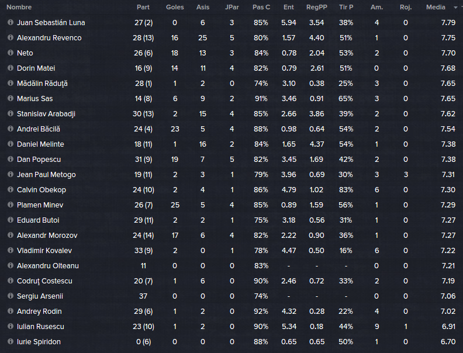Click info icon beside Vladimir Kovalev

[11, 251]
